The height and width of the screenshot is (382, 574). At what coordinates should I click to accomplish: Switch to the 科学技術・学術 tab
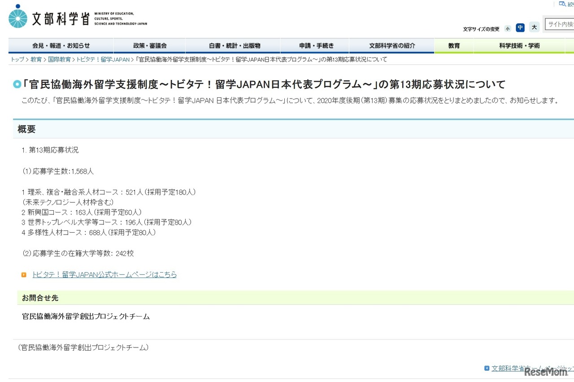click(519, 45)
